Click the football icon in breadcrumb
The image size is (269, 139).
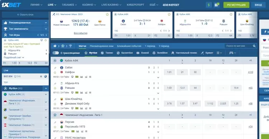coord(63,46)
